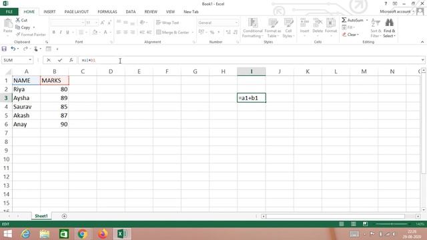Image resolution: width=427 pixels, height=240 pixels.
Task: Toggle Bold formatting
Action: pyautogui.click(x=53, y=33)
